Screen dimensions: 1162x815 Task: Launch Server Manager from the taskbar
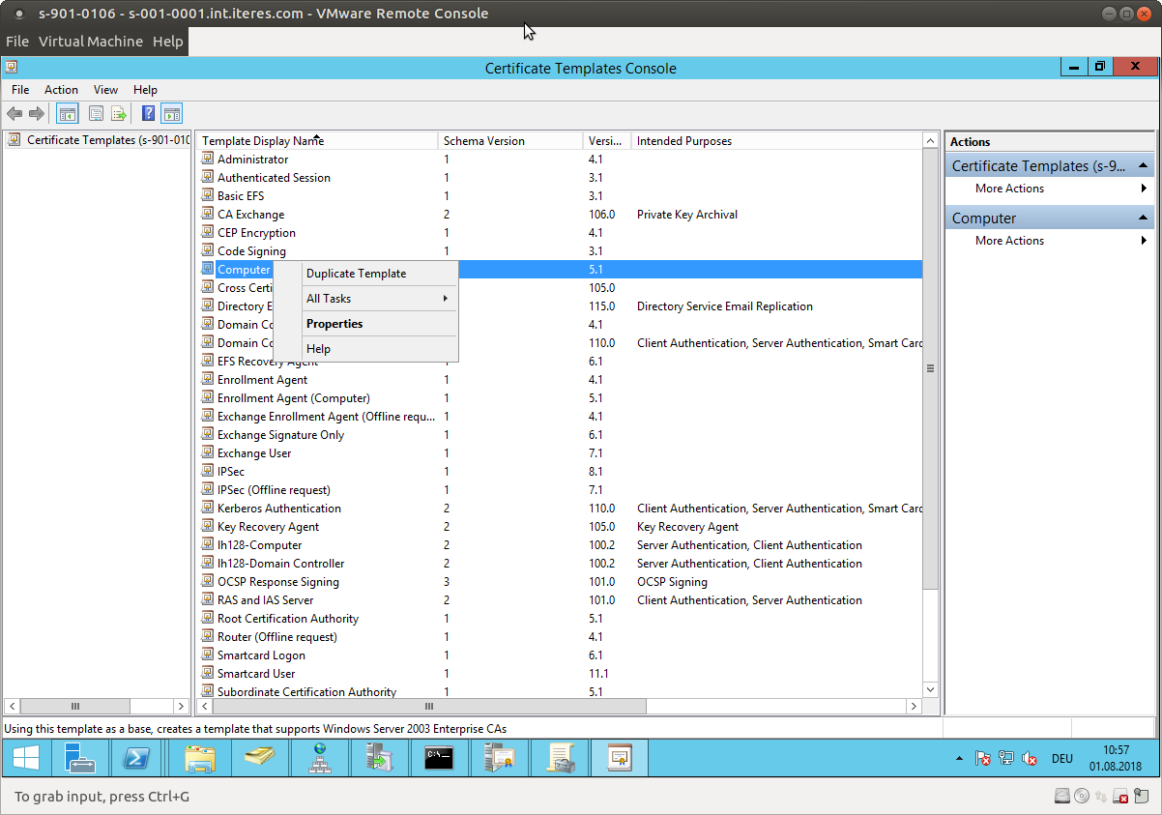coord(80,759)
